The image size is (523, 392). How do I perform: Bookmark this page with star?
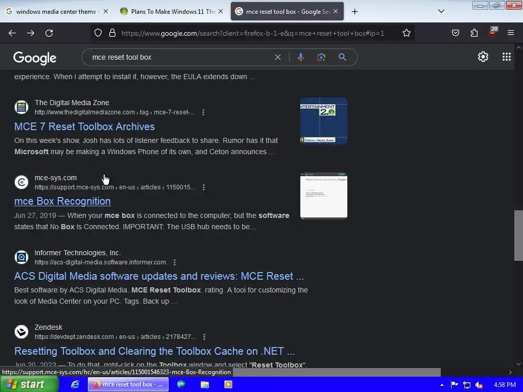tap(406, 33)
